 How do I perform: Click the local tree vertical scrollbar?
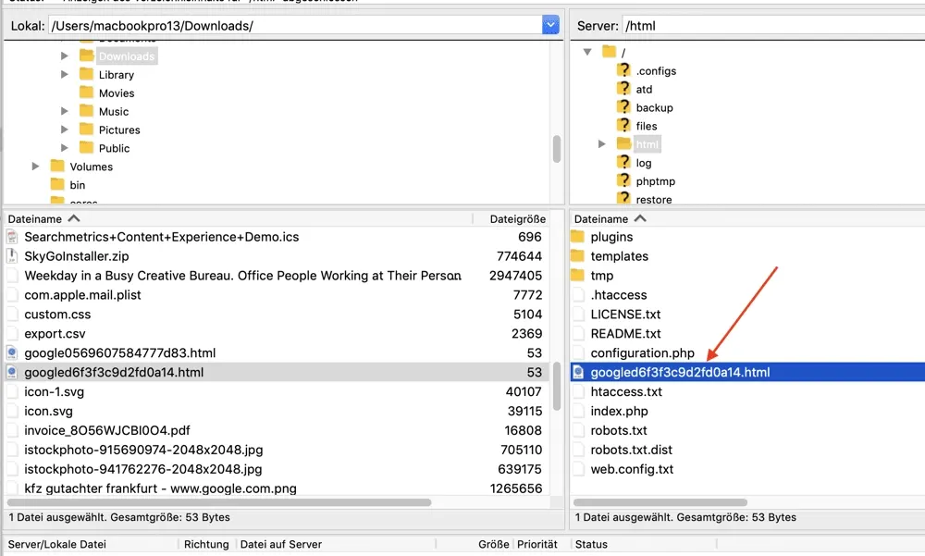click(556, 149)
